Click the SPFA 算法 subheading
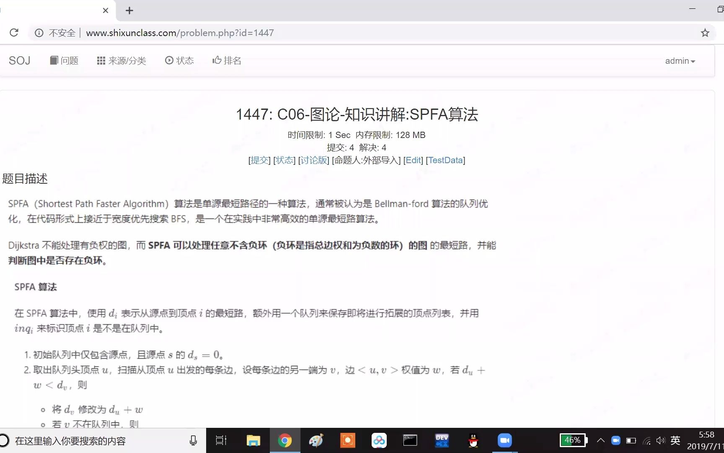The width and height of the screenshot is (724, 453). (x=36, y=287)
